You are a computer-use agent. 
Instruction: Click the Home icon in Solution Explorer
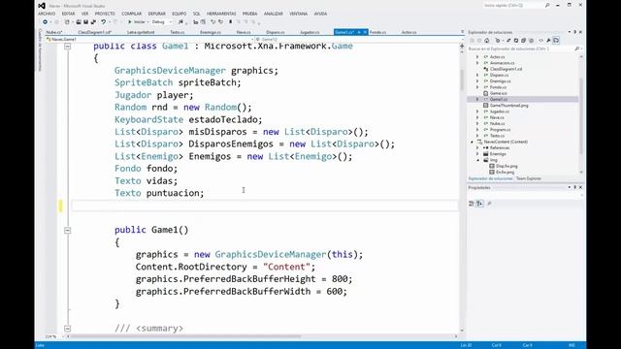(487, 41)
